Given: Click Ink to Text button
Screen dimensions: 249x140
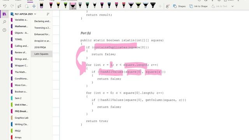Looking at the screenshot, I should (x=219, y=6).
